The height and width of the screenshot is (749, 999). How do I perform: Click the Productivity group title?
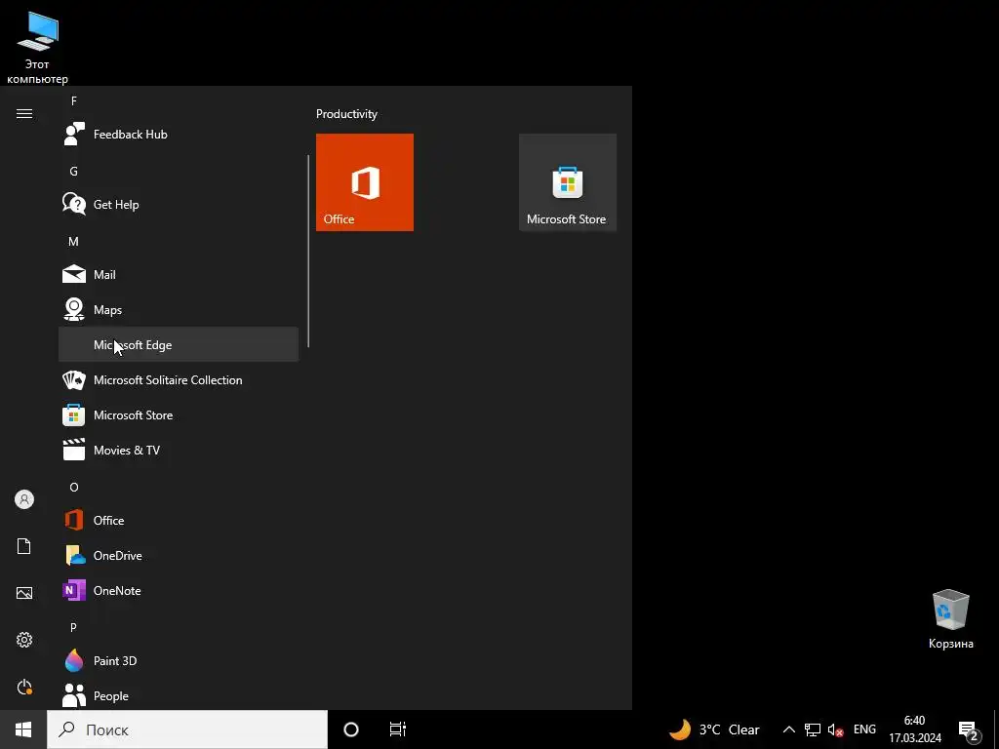[346, 114]
